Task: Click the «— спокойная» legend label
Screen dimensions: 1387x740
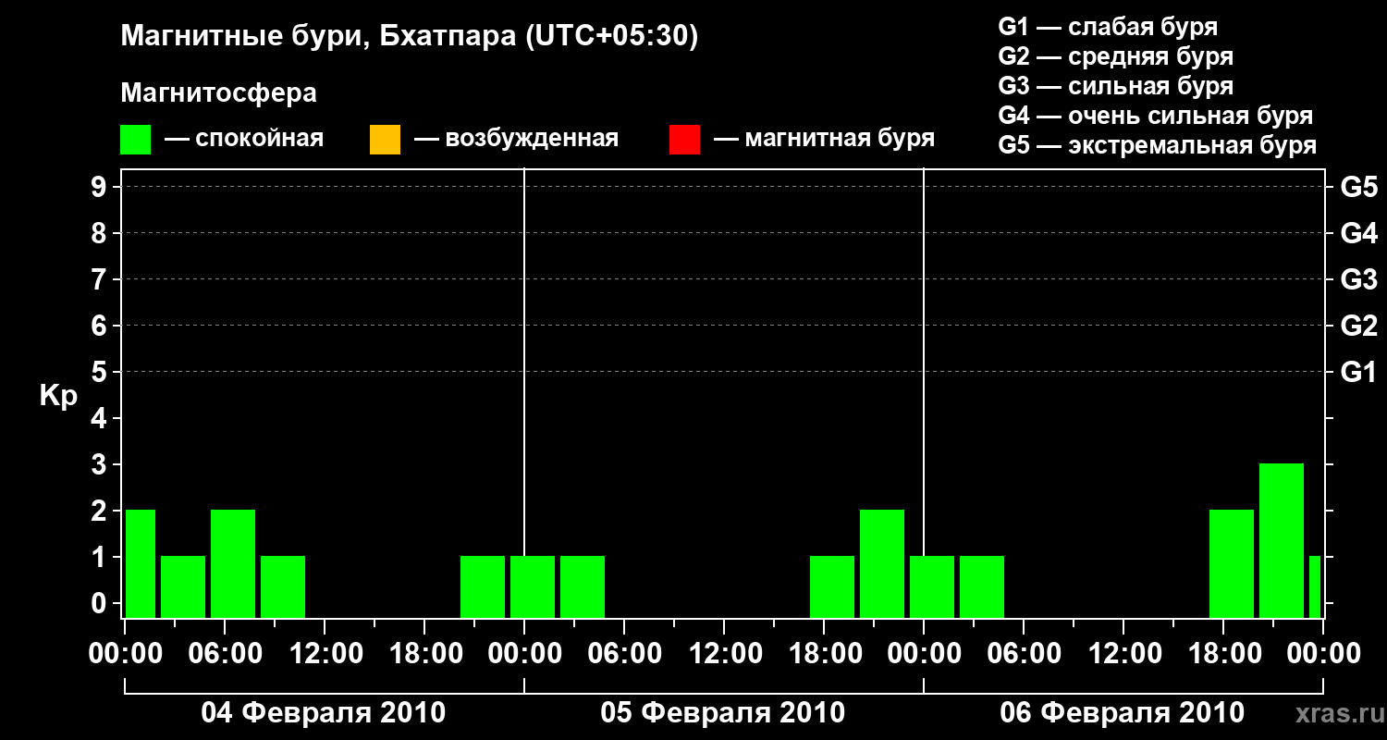Action: pos(244,139)
